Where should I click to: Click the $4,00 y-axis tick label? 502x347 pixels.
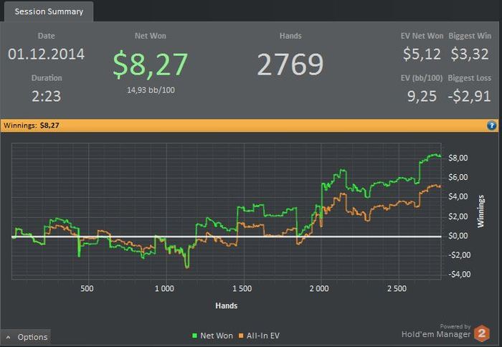pos(458,196)
